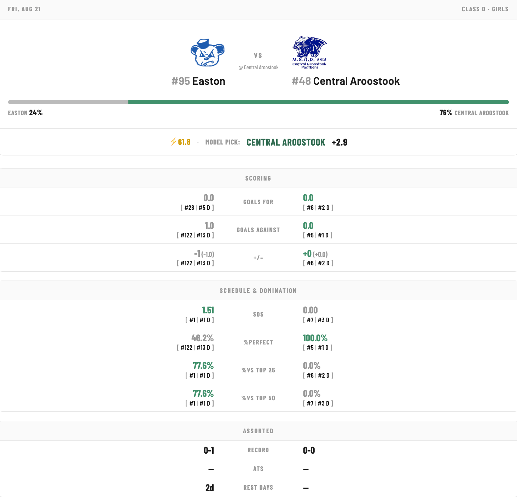Click Easton's 2d rest days value
The height and width of the screenshot is (501, 517).
point(210,488)
